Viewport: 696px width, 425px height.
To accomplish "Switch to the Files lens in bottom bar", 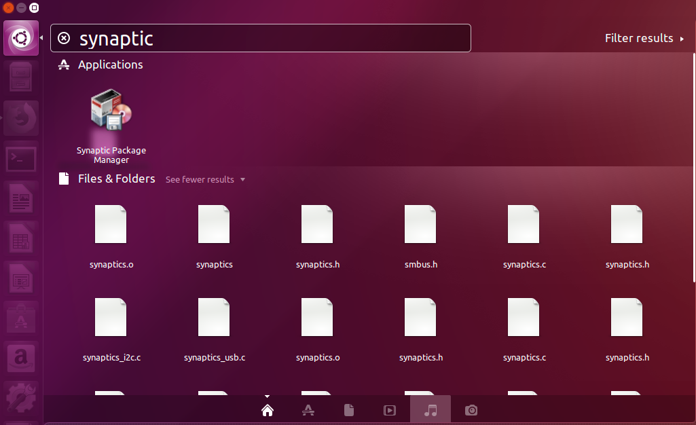I will 349,410.
